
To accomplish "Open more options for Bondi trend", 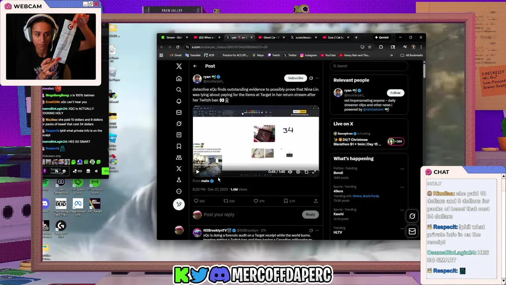I will tap(402, 169).
